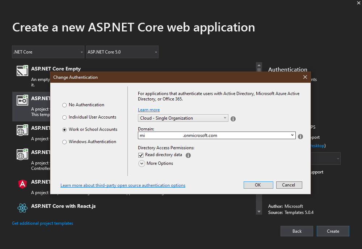The height and width of the screenshot is (249, 362).
Task: Expand More Options
Action: coord(142,163)
